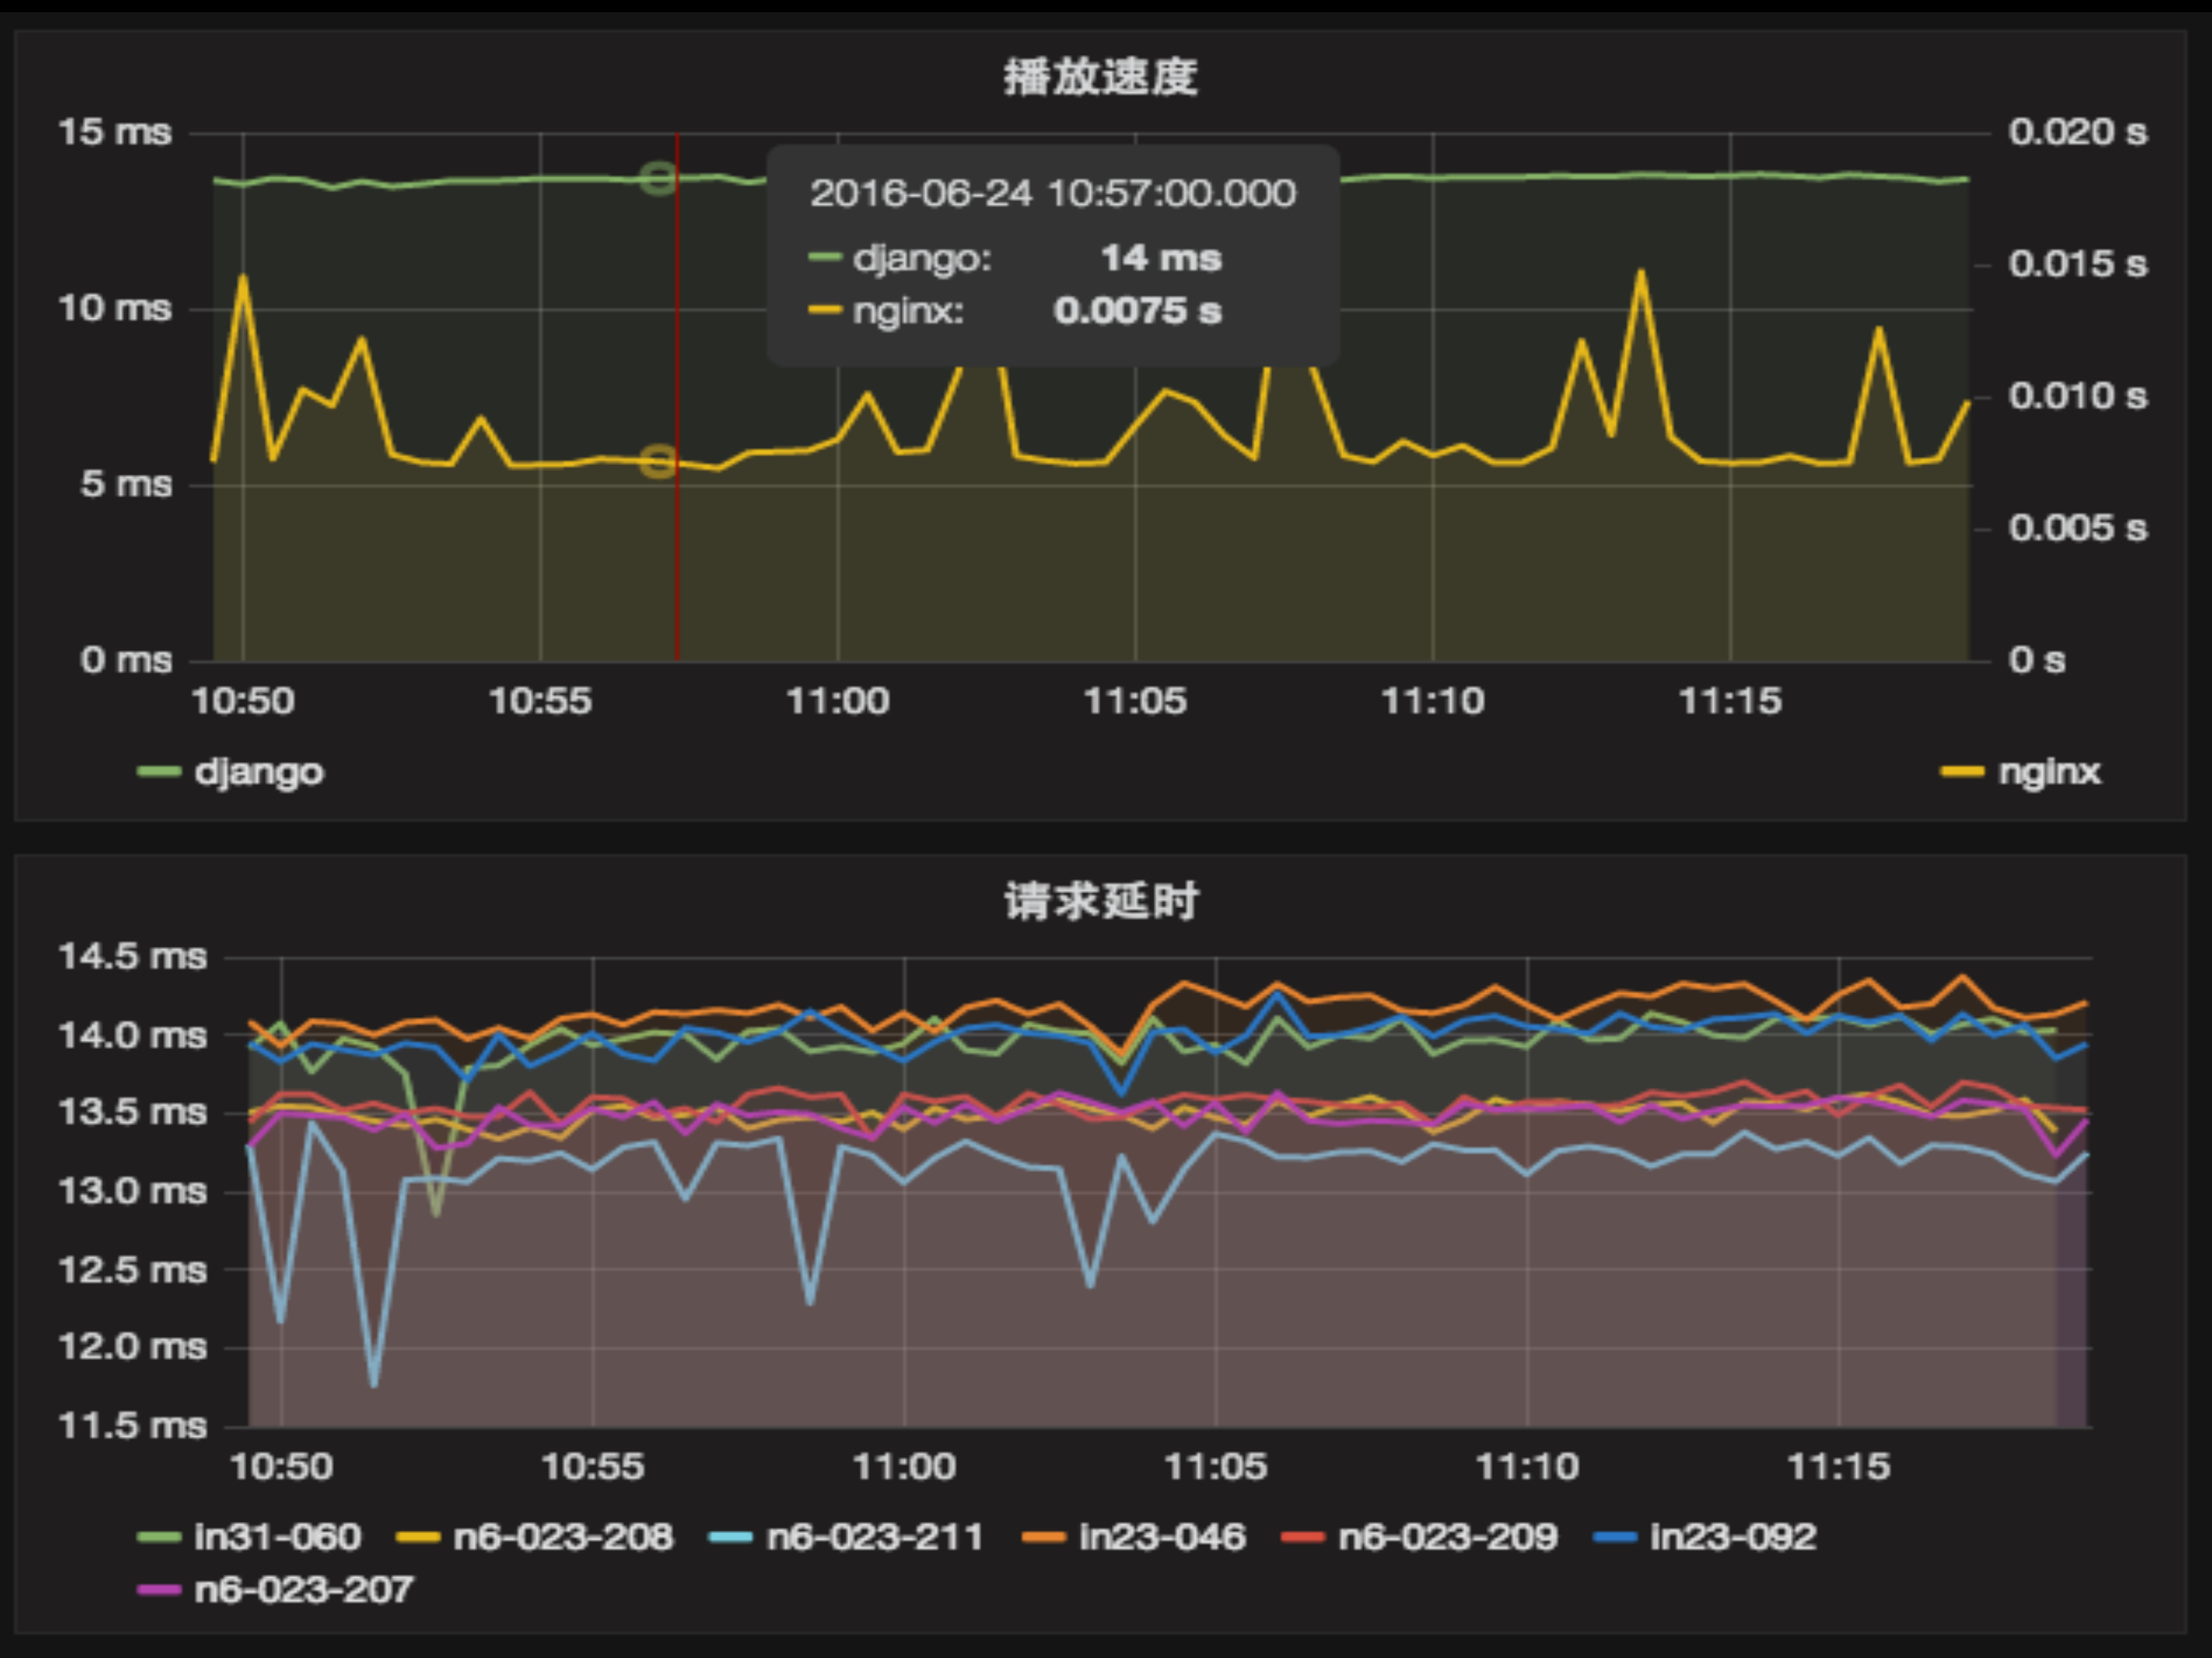Click the light blue n6-023-211 color swatch
Image resolution: width=2212 pixels, height=1658 pixels.
click(730, 1537)
